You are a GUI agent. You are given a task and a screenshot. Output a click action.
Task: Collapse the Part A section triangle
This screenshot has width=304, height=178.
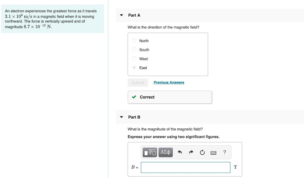pos(121,15)
